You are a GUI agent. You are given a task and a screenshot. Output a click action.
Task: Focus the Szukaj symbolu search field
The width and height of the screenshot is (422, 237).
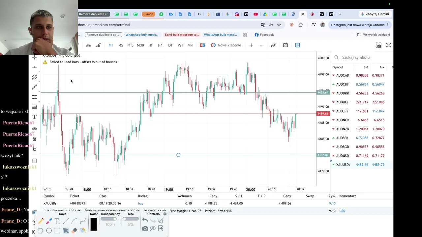[362, 57]
